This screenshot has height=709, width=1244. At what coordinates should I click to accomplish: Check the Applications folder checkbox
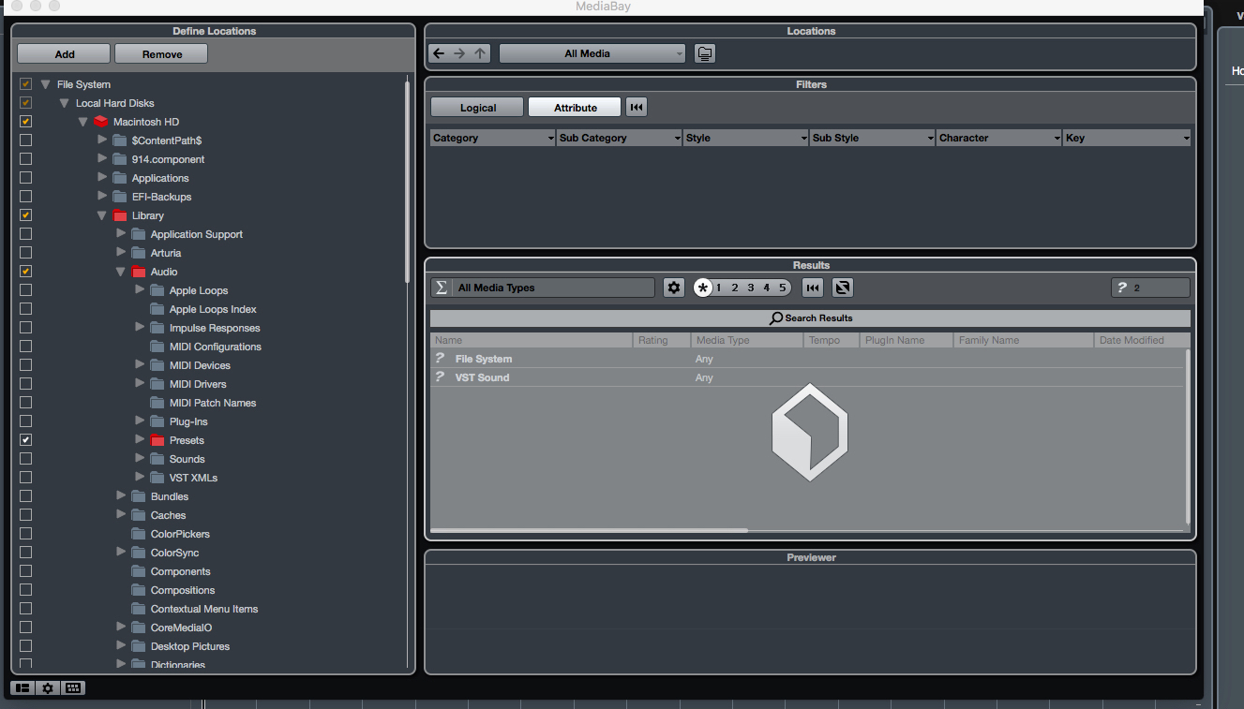tap(25, 178)
